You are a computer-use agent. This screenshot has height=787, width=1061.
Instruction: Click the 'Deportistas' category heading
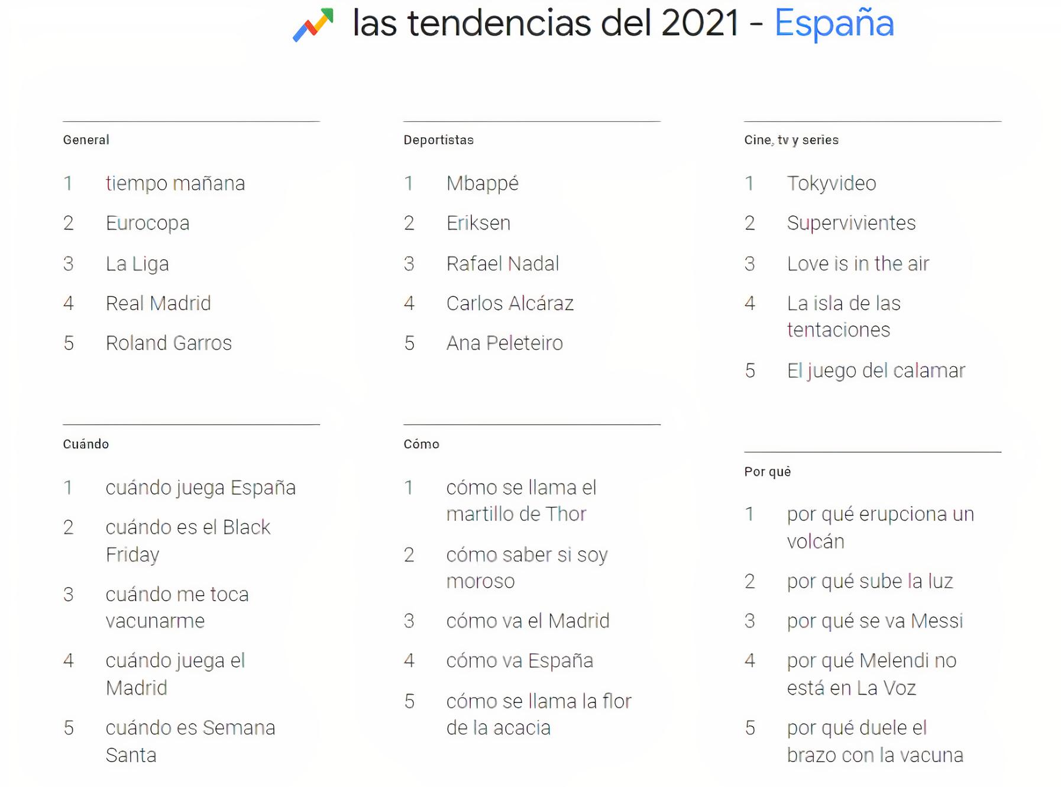[438, 140]
